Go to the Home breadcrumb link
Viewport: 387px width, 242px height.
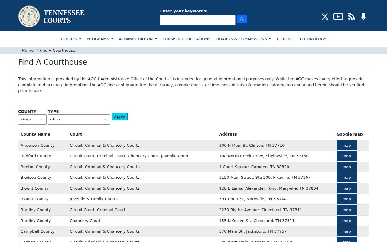click(x=28, y=50)
